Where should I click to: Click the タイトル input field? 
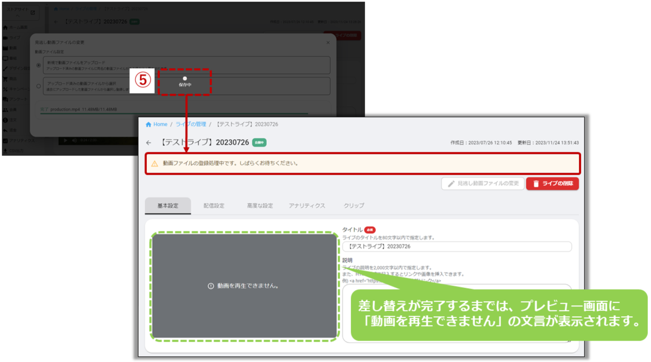point(457,247)
